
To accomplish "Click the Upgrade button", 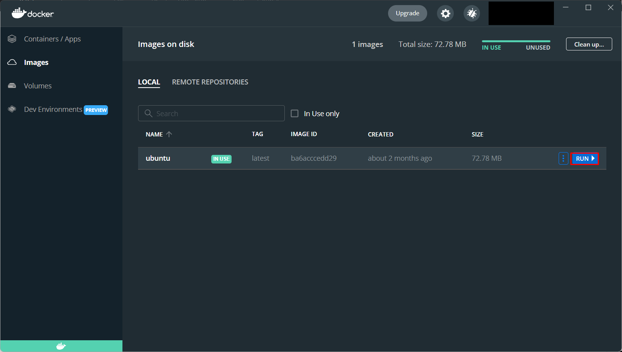I will tap(408, 13).
